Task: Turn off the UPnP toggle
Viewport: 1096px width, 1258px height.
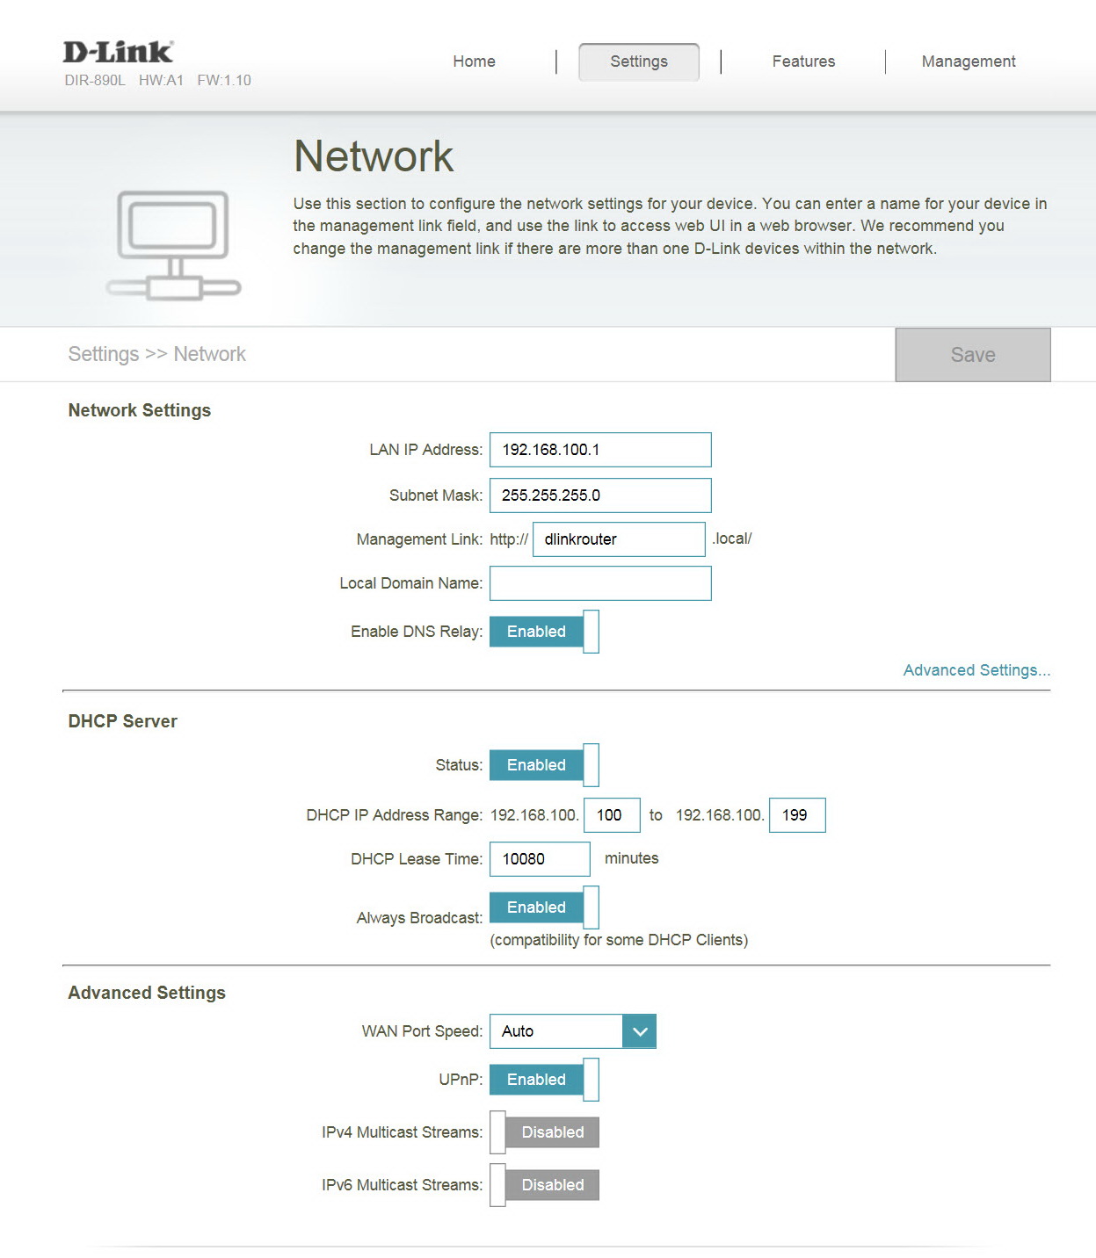Action: point(544,1080)
